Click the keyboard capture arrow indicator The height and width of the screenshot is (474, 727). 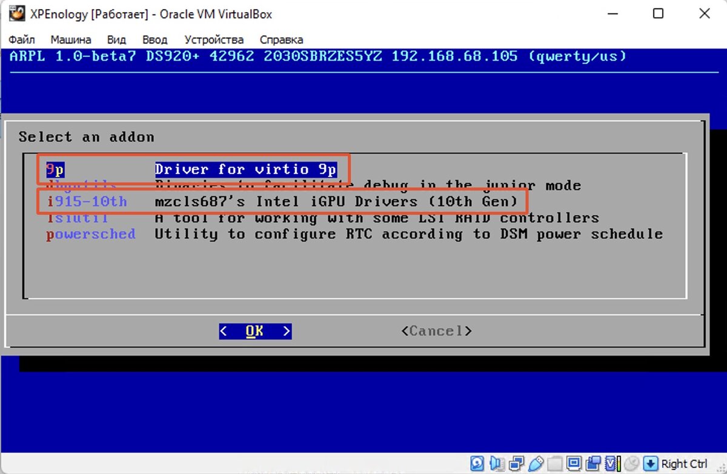click(650, 464)
